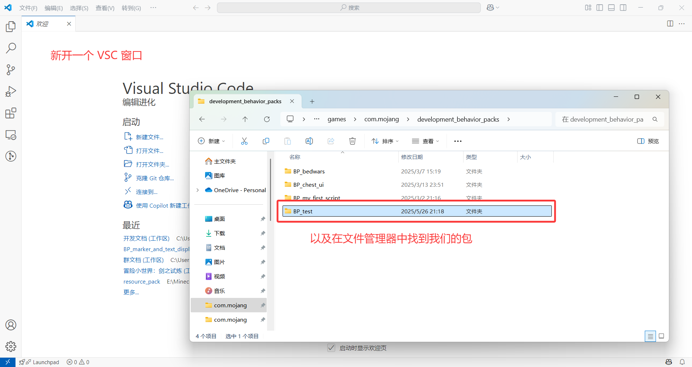The height and width of the screenshot is (367, 692).
Task: Open the 选择(S) menu
Action: click(79, 8)
